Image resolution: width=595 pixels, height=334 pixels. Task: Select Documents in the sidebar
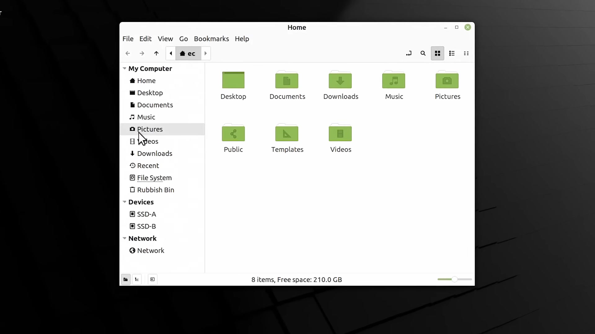click(x=162, y=105)
